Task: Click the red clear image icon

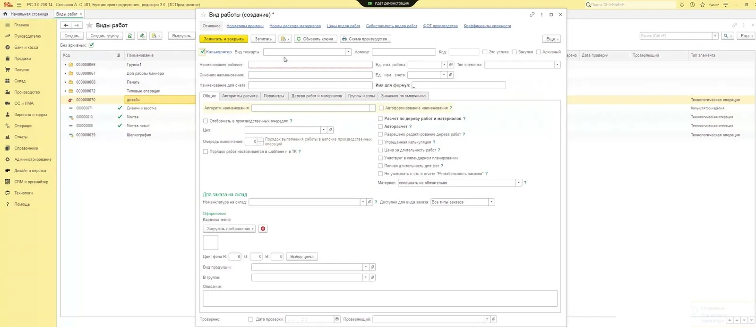Action: click(263, 229)
